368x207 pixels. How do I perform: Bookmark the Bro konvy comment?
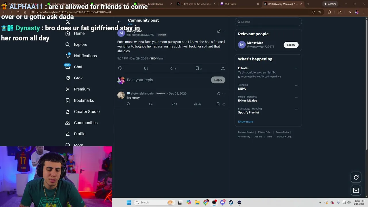[218, 104]
